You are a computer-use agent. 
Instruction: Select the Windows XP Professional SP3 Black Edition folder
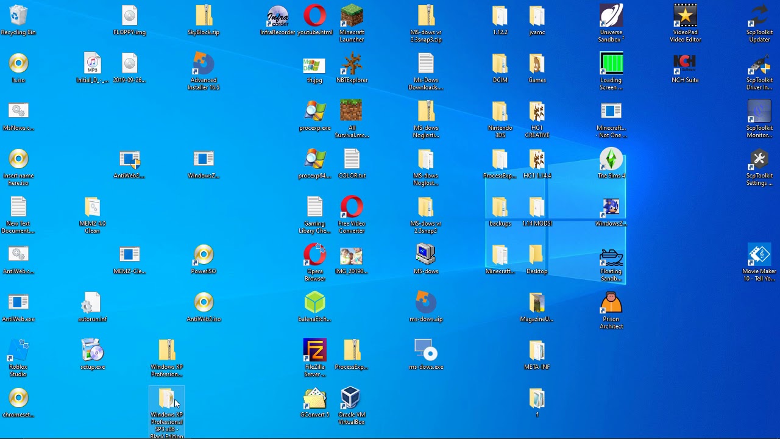(x=166, y=398)
